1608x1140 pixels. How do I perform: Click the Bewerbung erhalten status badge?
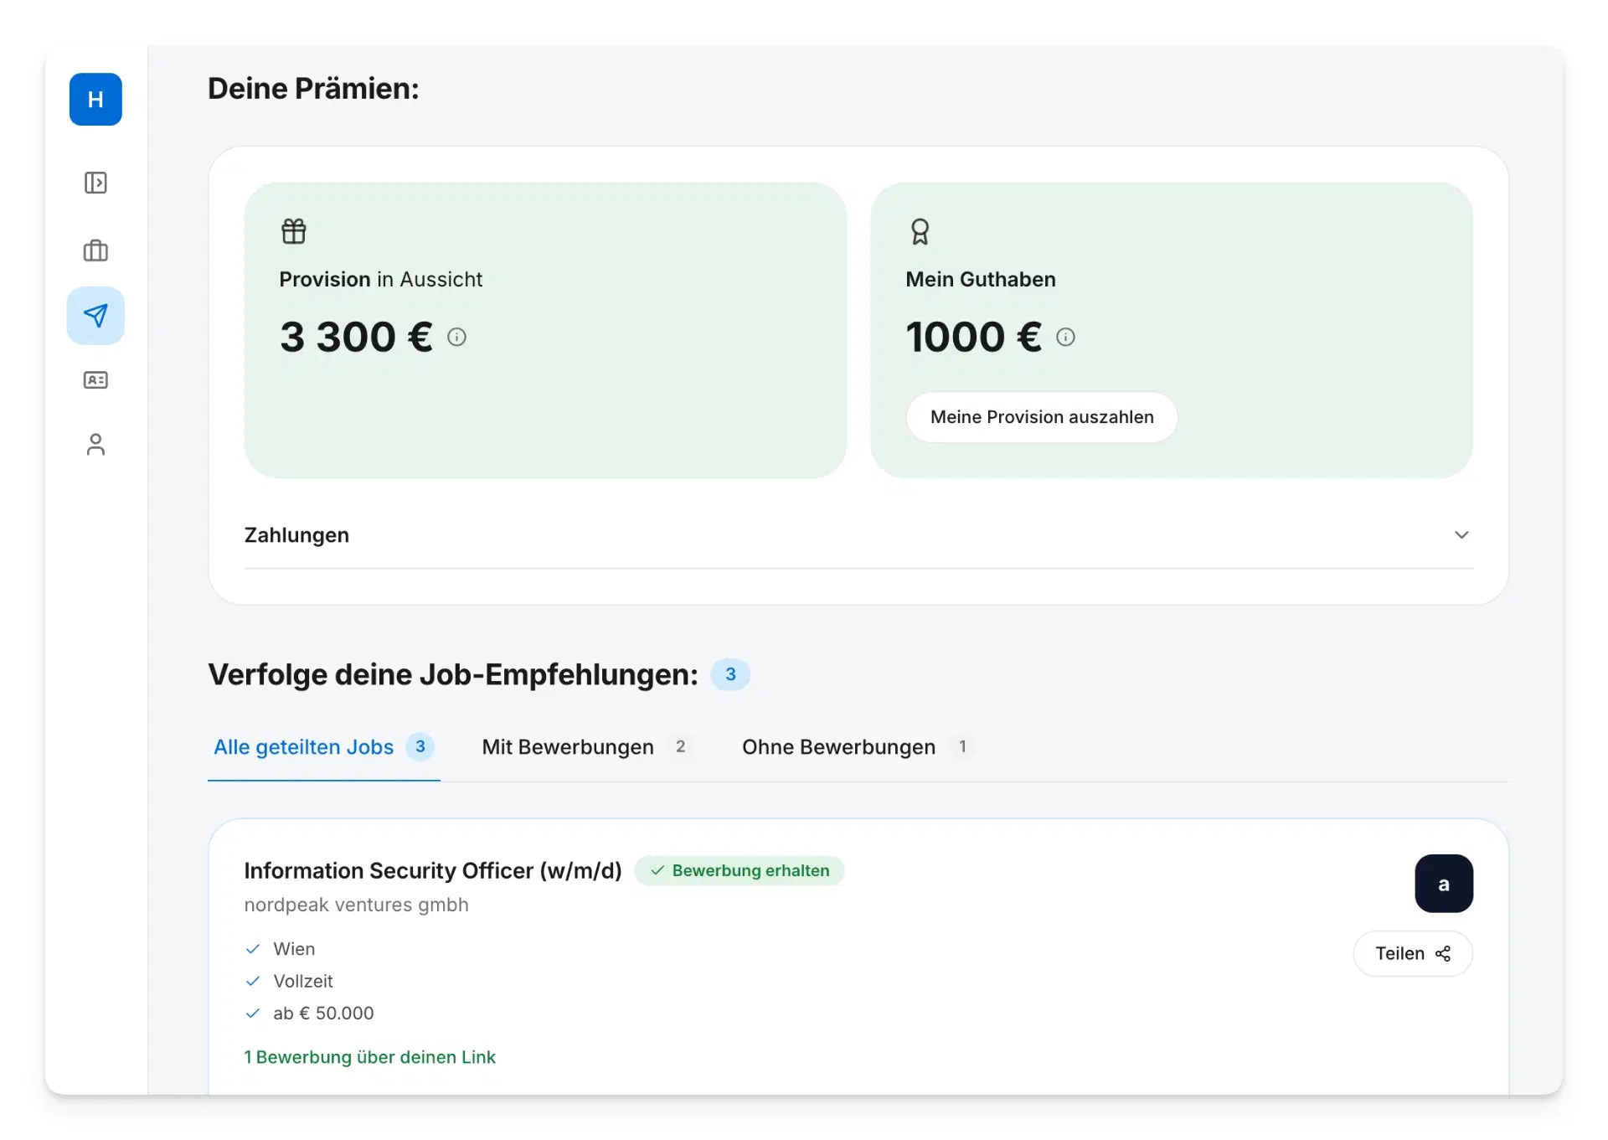click(740, 870)
